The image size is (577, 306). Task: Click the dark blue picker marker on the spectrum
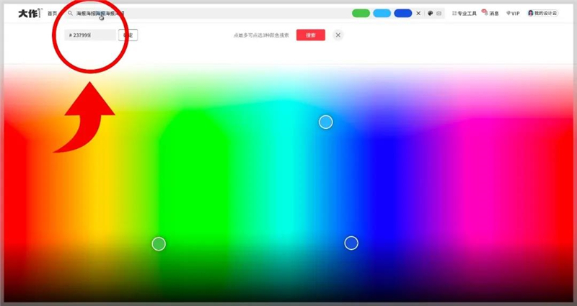click(351, 243)
